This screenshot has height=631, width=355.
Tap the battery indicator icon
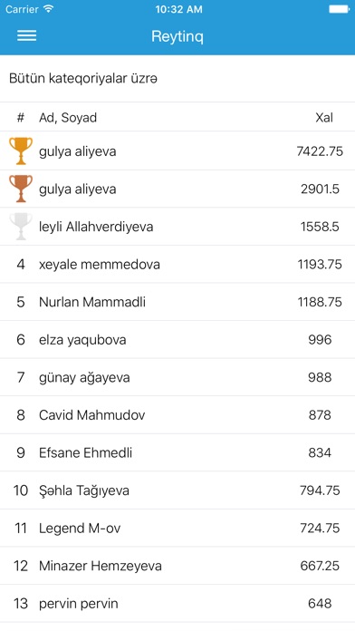(x=339, y=9)
